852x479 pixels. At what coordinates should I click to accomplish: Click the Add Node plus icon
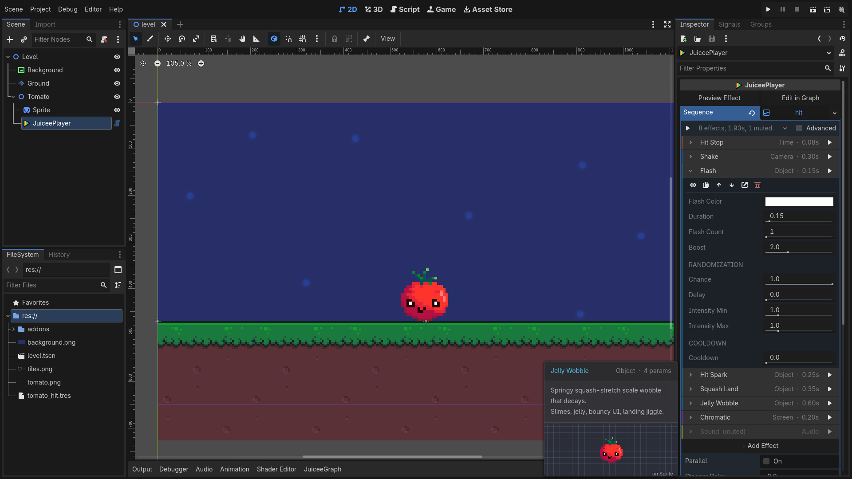pos(10,39)
